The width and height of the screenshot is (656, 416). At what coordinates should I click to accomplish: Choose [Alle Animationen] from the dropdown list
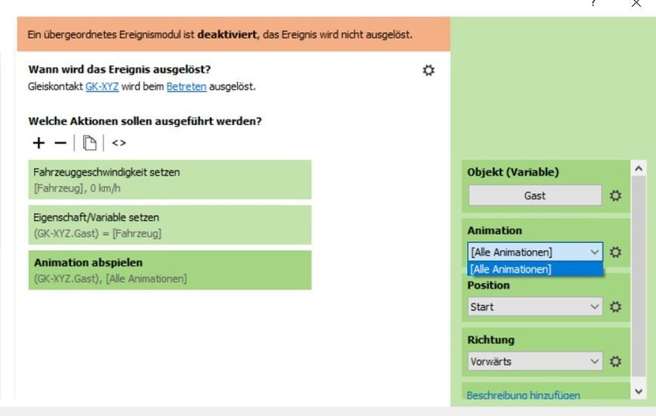(x=535, y=269)
